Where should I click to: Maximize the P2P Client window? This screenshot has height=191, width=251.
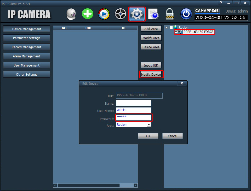[x=237, y=3]
